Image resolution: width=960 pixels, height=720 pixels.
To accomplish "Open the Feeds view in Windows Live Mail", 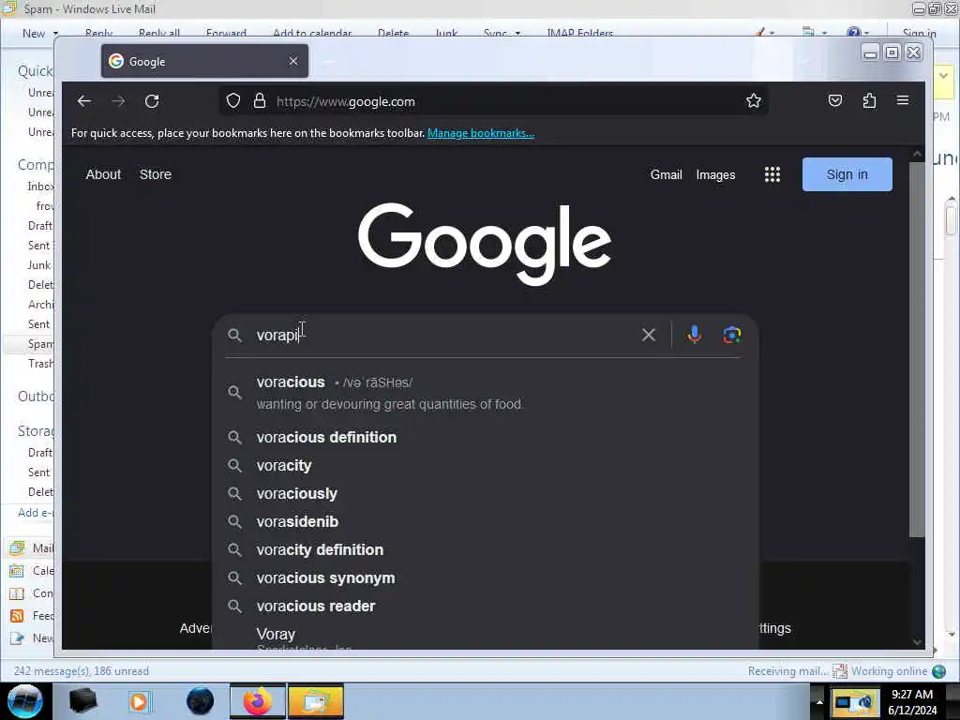I will (32, 616).
